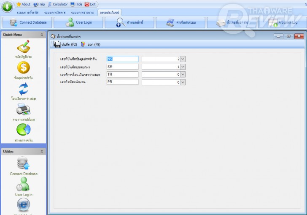The height and width of the screenshot is (215, 307).
Task: Click Hide in the top toolbar
Action: click(76, 4)
